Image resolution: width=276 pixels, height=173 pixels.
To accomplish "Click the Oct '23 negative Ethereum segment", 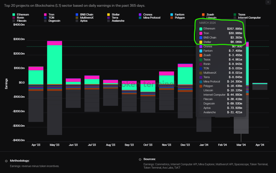I will pyautogui.click(x=148, y=88).
